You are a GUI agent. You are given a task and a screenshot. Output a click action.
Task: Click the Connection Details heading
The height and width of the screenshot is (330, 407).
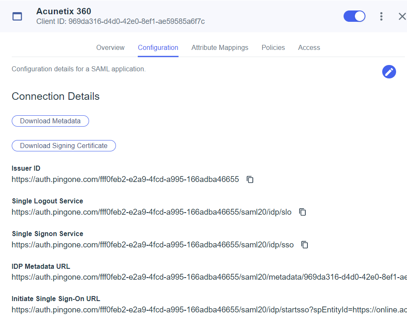pos(55,96)
